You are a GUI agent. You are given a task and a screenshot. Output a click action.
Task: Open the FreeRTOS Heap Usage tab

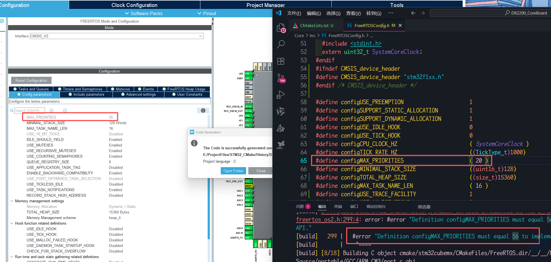(184, 89)
